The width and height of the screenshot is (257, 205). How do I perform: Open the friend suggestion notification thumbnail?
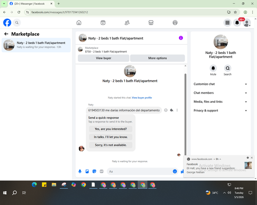248,165
